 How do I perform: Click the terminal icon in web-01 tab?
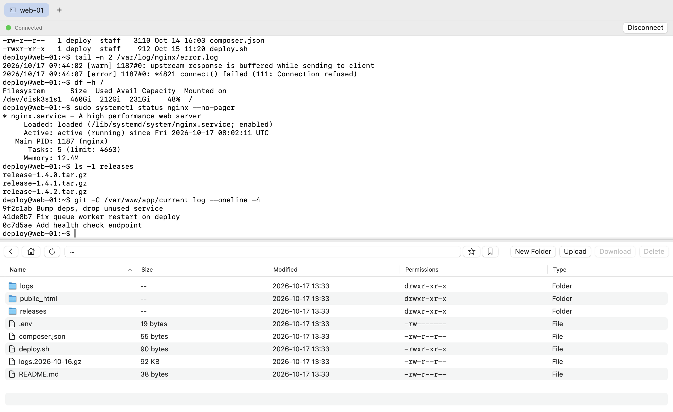[13, 10]
